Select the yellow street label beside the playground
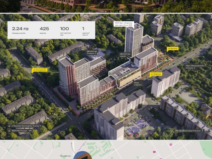Image resolution: width=212 pixels, height=159 pixels. pyautogui.click(x=173, y=49)
